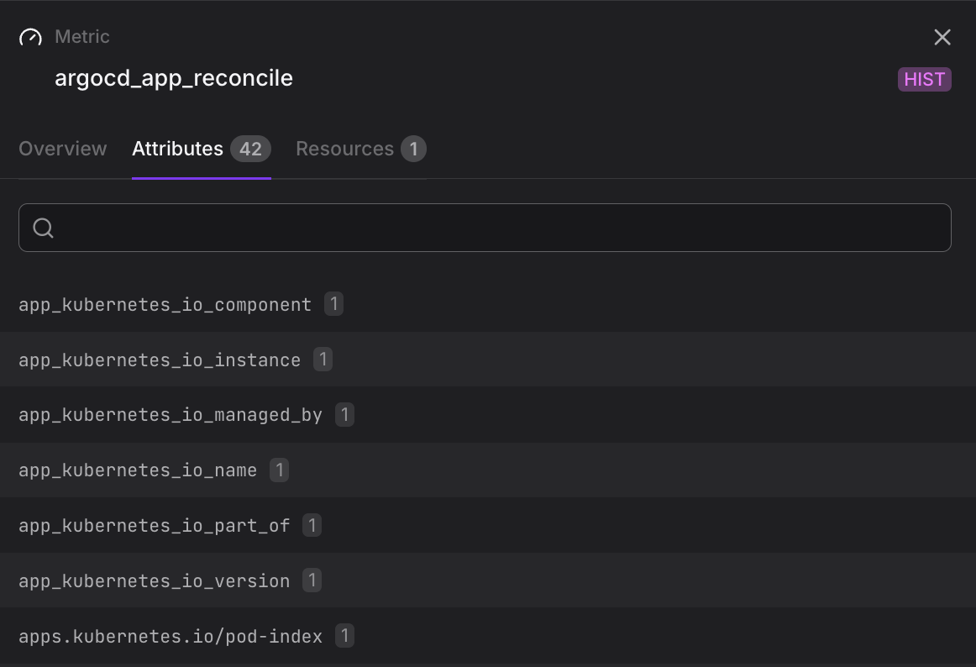
Task: Click the HIST histogram type badge
Action: point(924,79)
